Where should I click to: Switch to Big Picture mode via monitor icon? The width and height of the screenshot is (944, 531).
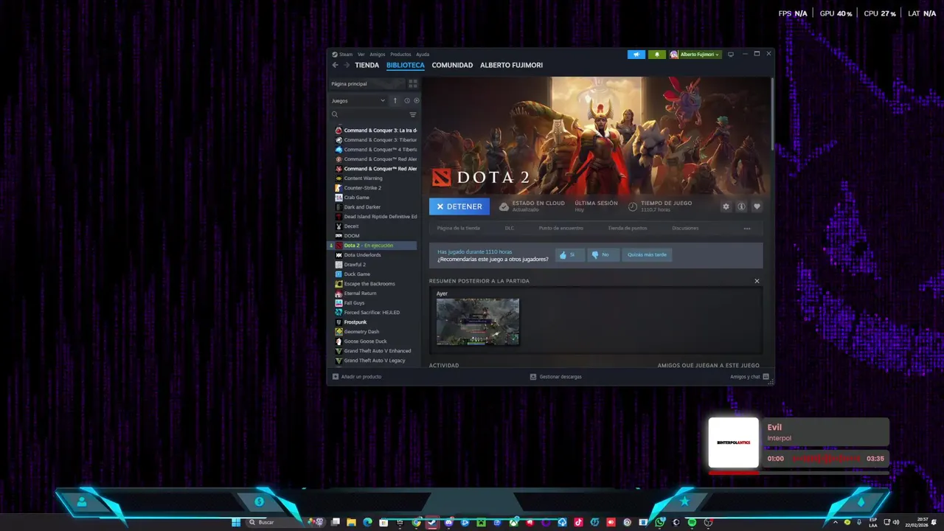coord(731,55)
